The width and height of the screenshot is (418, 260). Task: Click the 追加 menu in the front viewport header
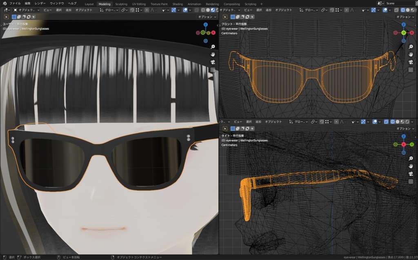268,10
